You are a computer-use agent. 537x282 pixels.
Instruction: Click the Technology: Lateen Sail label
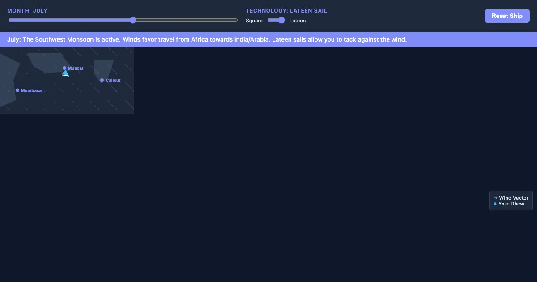click(x=286, y=10)
